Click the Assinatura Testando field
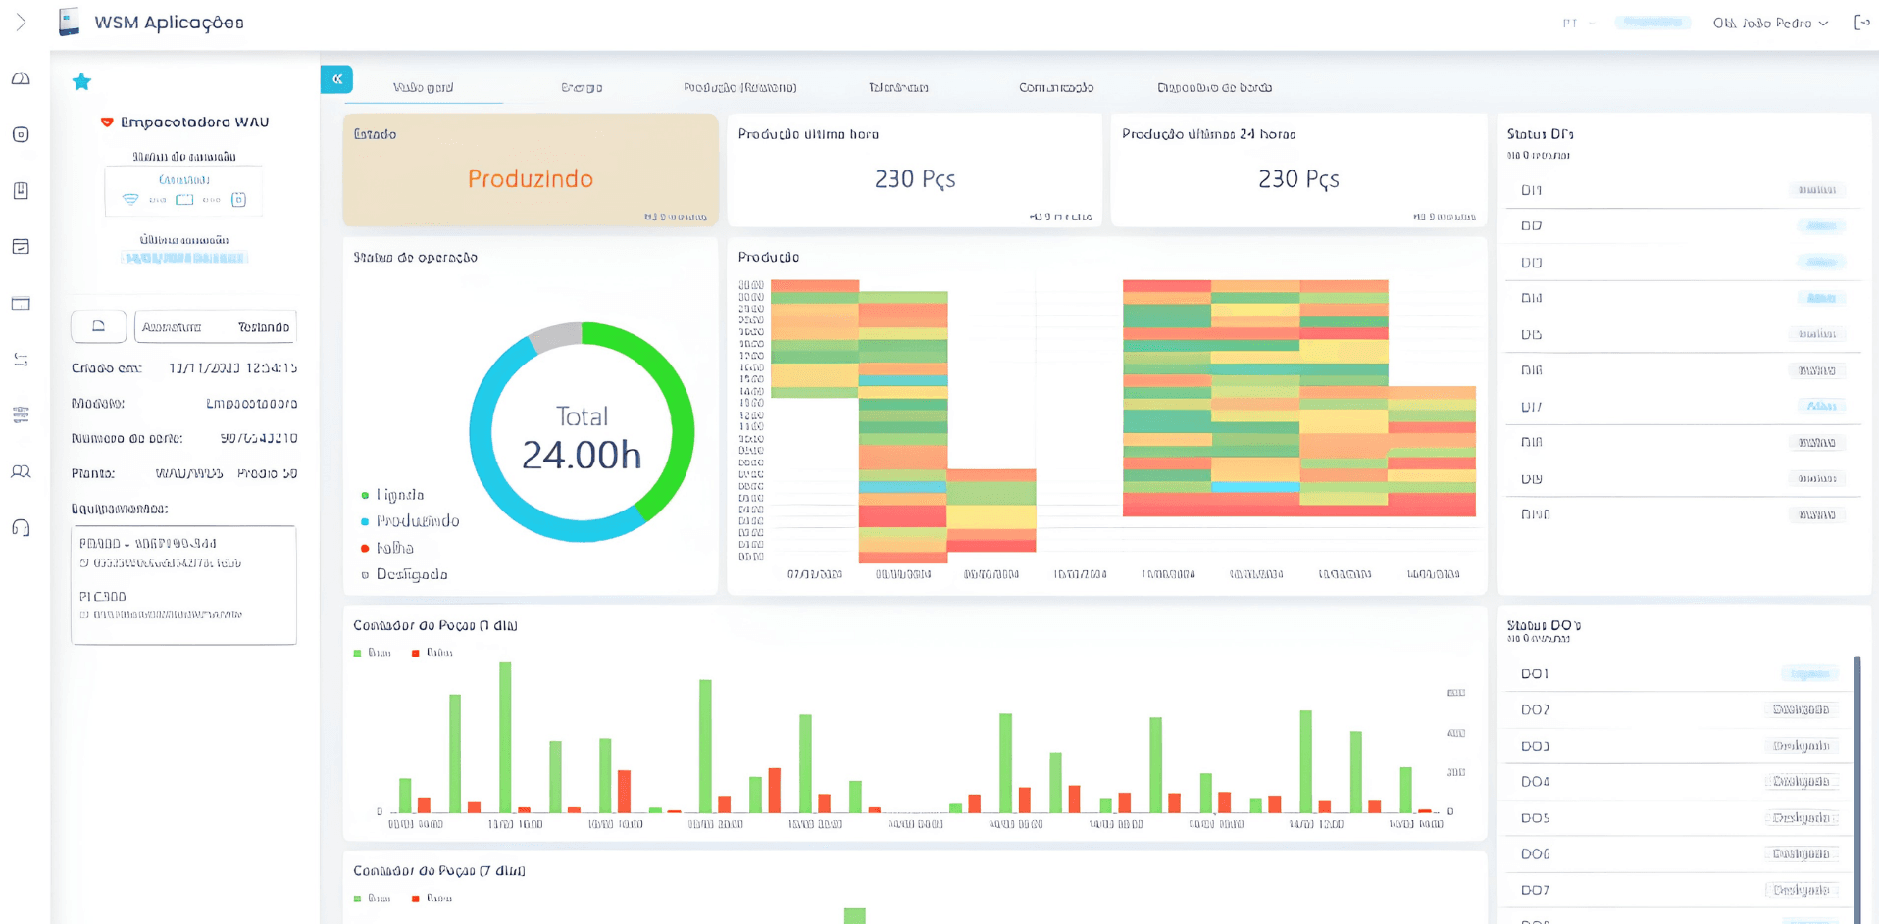The width and height of the screenshot is (1879, 924). 216,327
